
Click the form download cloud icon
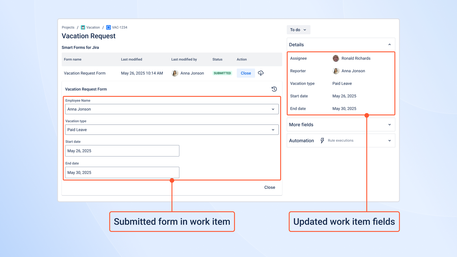261,73
